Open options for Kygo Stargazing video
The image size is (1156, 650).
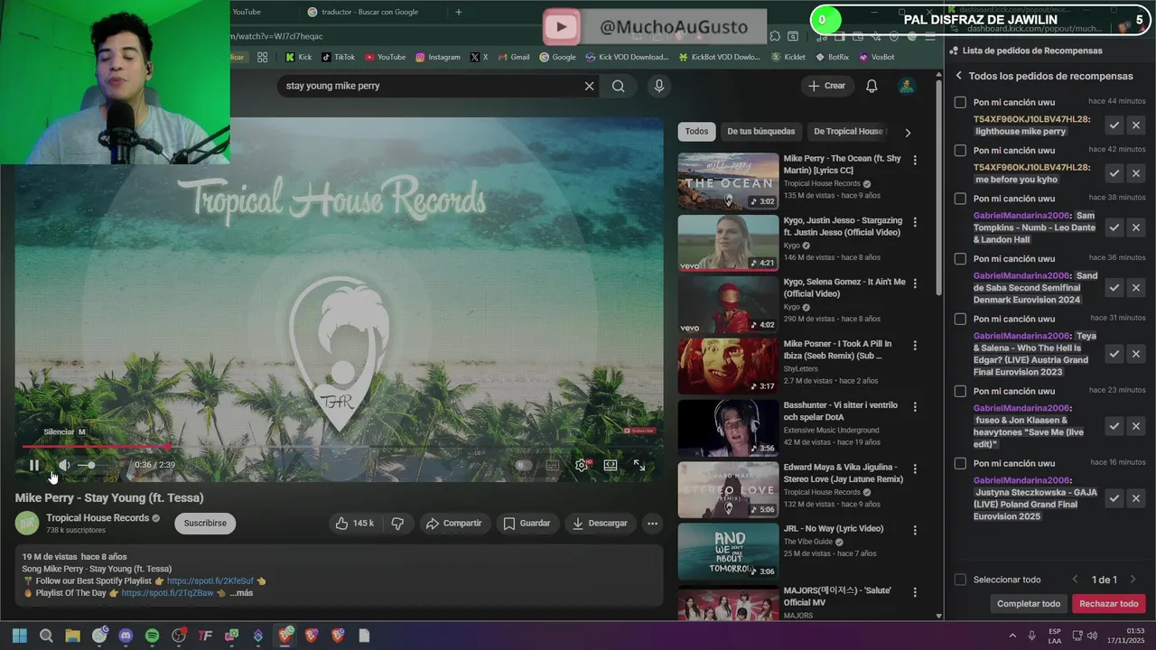pos(915,222)
